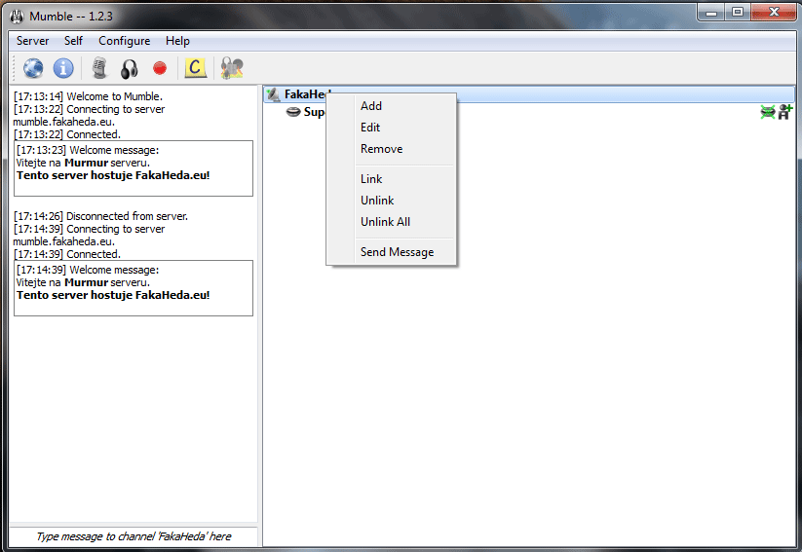This screenshot has width=802, height=552.
Task: Select Unlink in the context menu
Action: click(392, 201)
